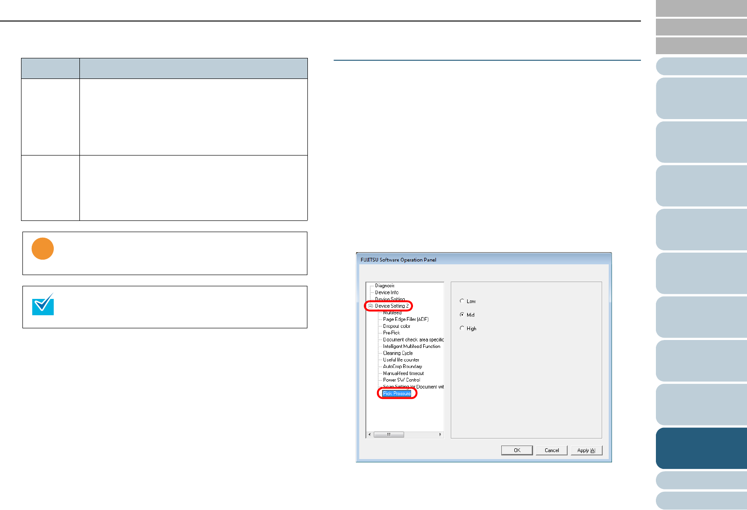747x510 pixels.
Task: Select the Useful life counter item
Action: [x=401, y=360]
